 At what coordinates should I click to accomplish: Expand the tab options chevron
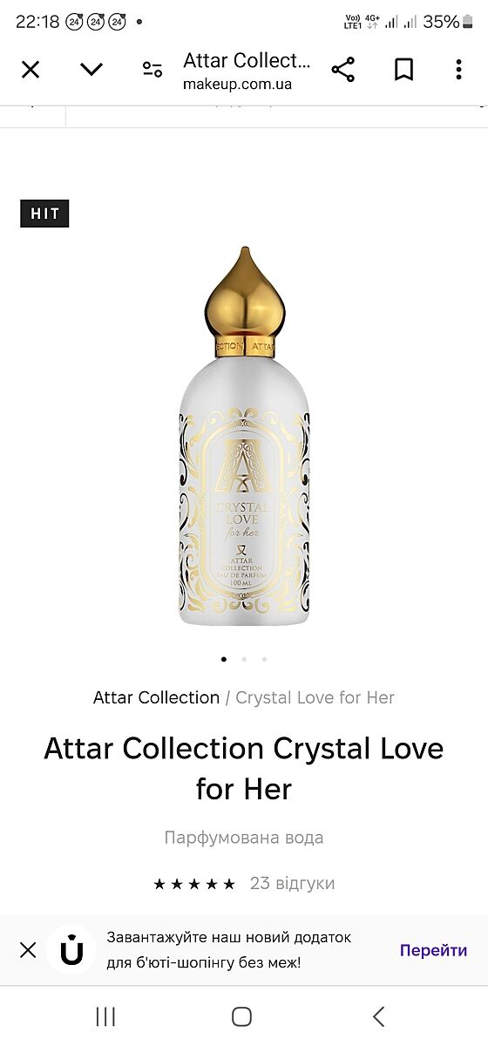pos(91,70)
